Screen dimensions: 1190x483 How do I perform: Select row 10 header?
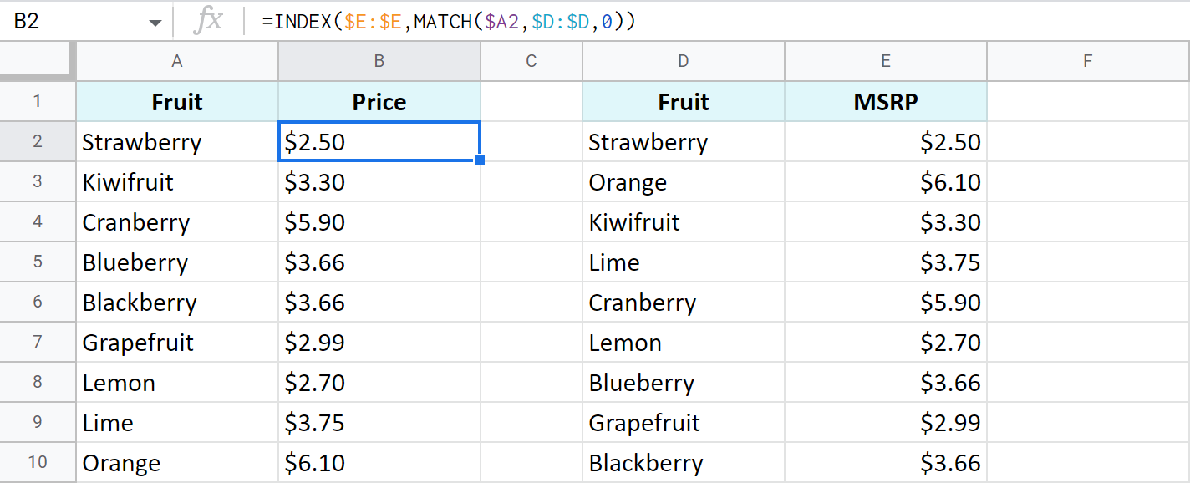click(x=38, y=463)
